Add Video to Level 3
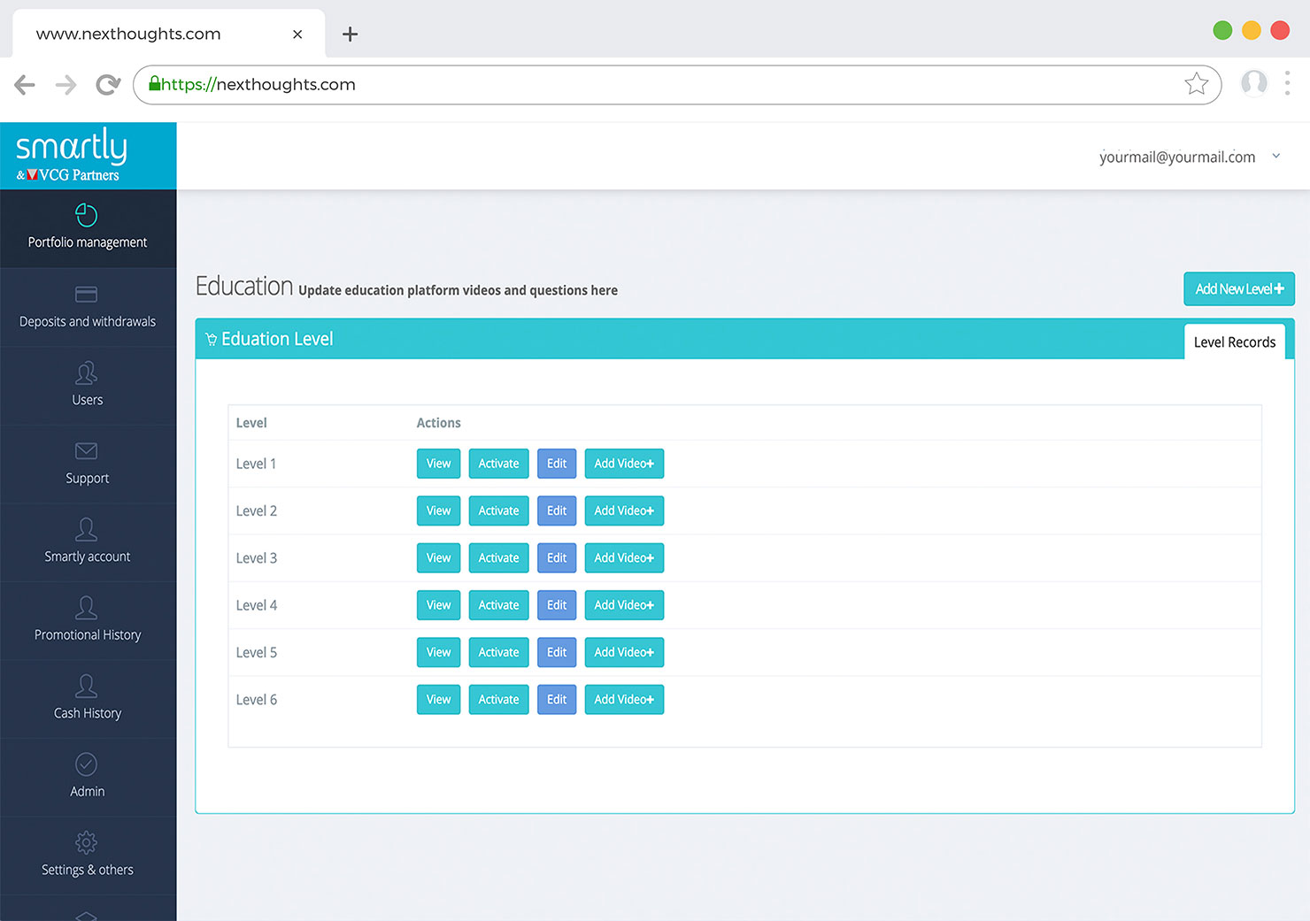 pos(624,558)
